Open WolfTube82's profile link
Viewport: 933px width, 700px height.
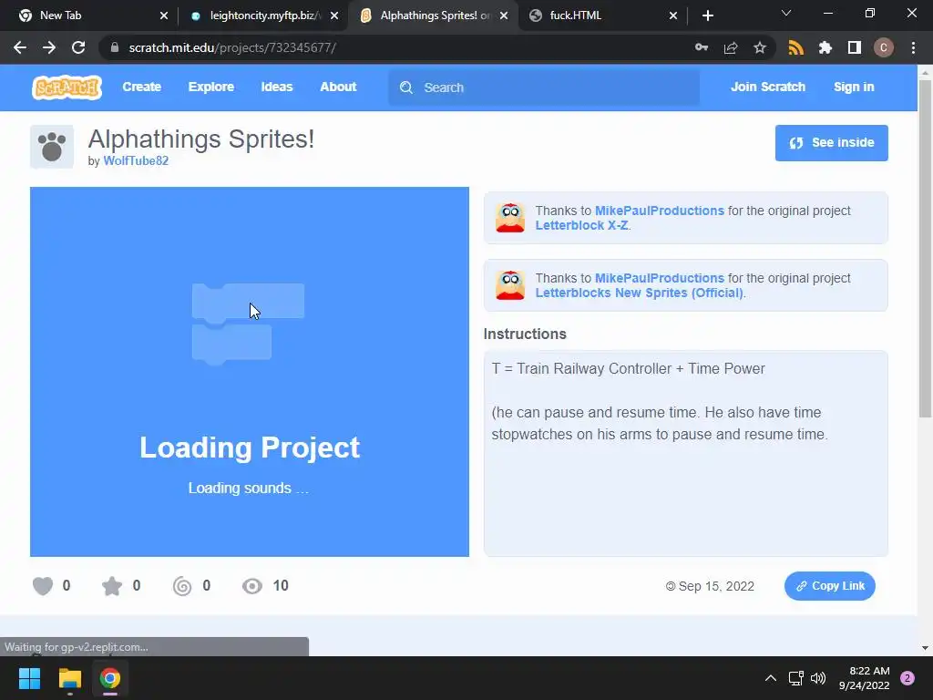click(x=136, y=160)
